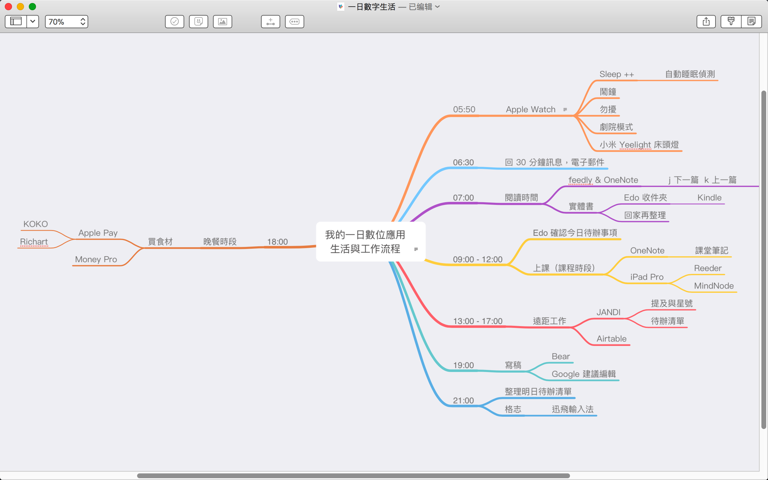Select the MindNode node
The width and height of the screenshot is (768, 480).
[x=714, y=286]
